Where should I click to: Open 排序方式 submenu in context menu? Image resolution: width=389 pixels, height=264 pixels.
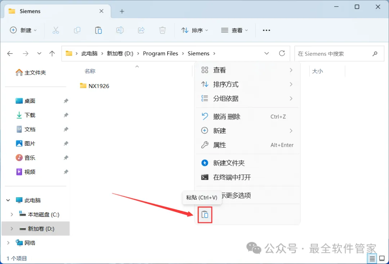[247, 85]
